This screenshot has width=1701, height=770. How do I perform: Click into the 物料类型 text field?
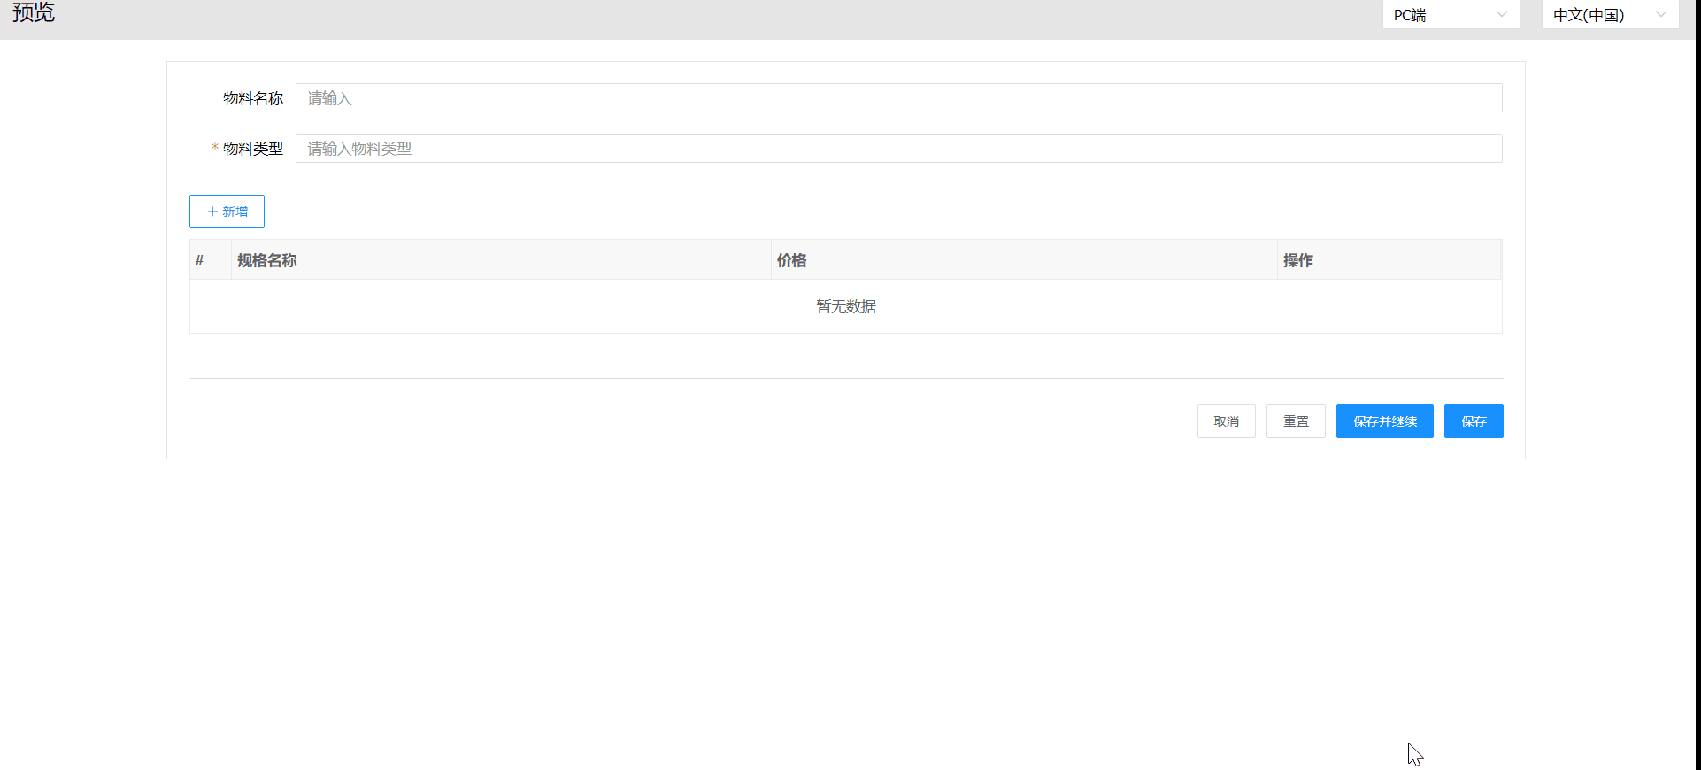coord(898,149)
